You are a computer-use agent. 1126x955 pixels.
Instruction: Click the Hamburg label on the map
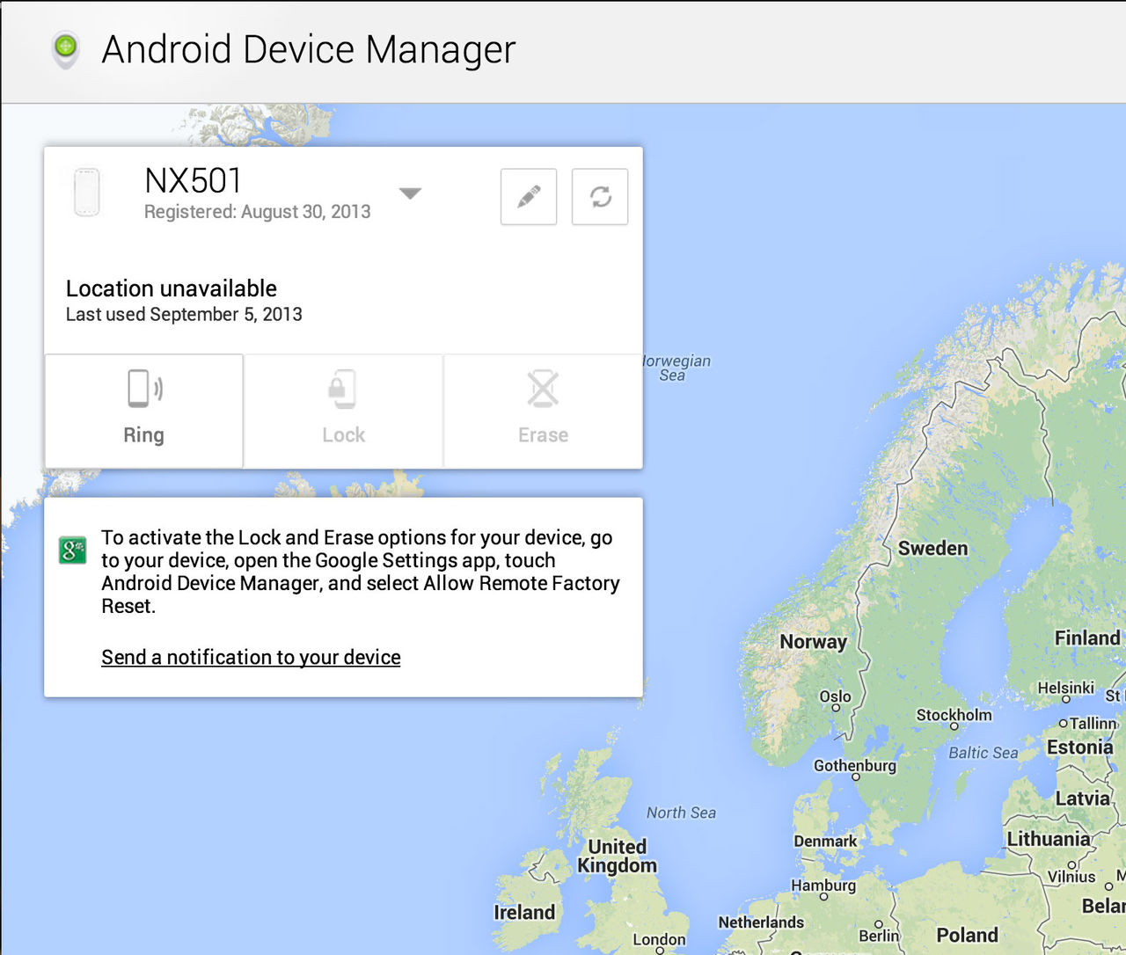(x=823, y=886)
